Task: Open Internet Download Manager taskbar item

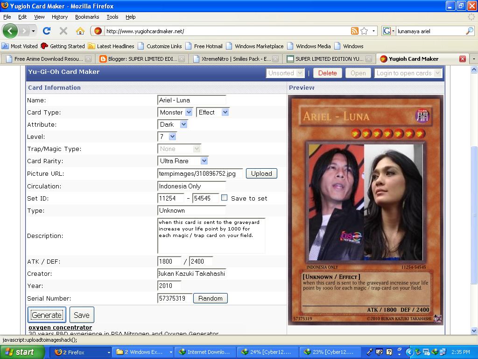Action: tap(206, 352)
